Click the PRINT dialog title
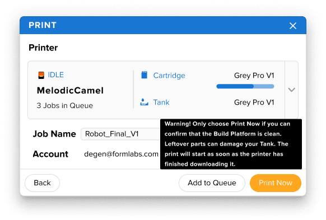 [x=43, y=25]
